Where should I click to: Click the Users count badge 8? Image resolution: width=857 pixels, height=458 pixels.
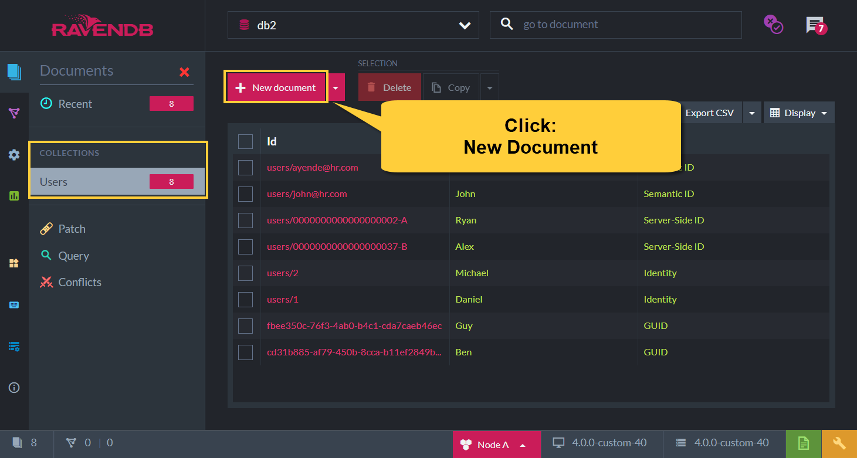point(171,182)
